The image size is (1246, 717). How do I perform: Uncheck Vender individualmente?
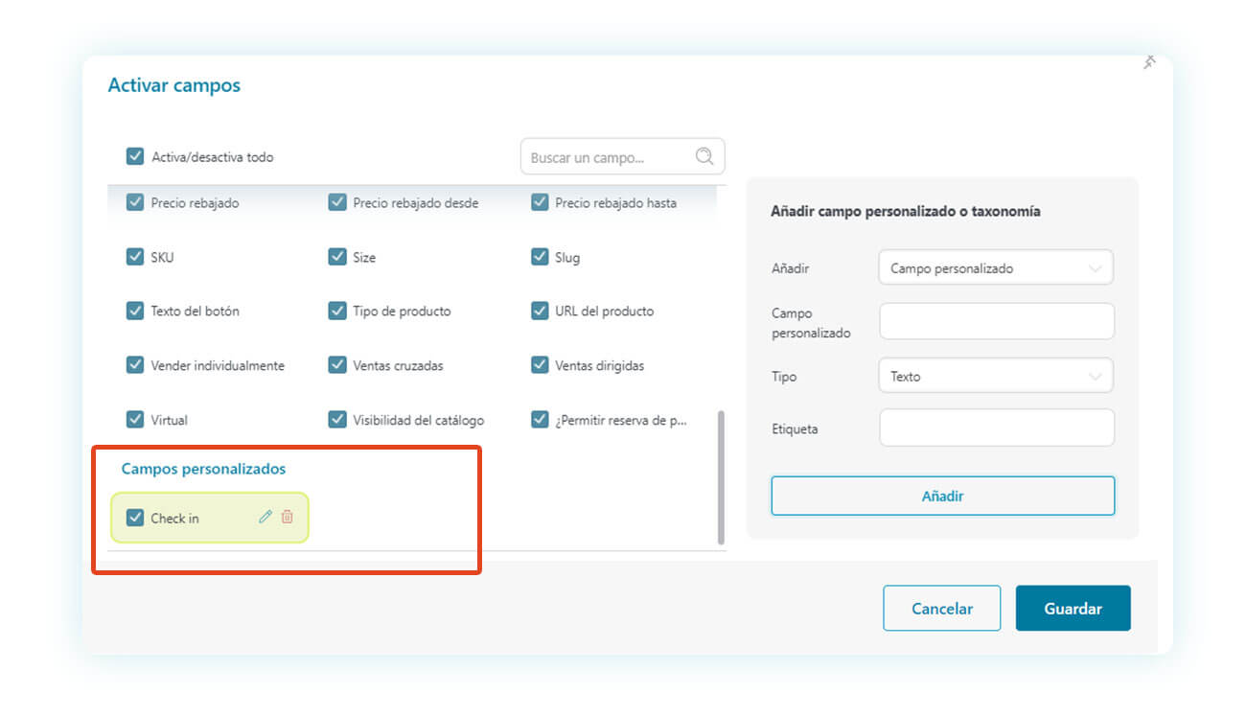click(135, 365)
